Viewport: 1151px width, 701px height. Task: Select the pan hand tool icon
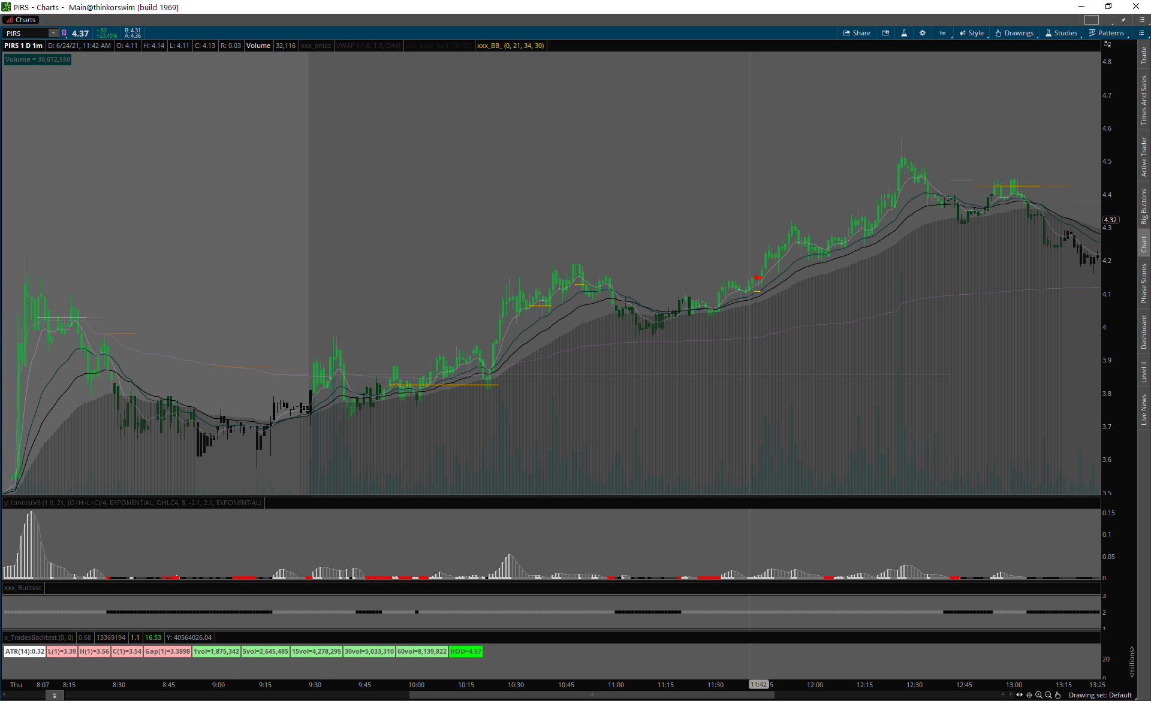point(1058,695)
